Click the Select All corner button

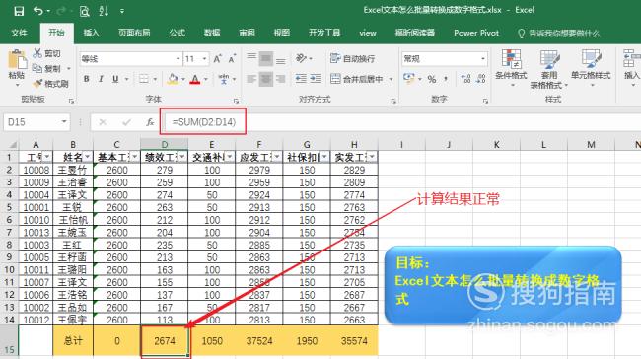coord(12,144)
